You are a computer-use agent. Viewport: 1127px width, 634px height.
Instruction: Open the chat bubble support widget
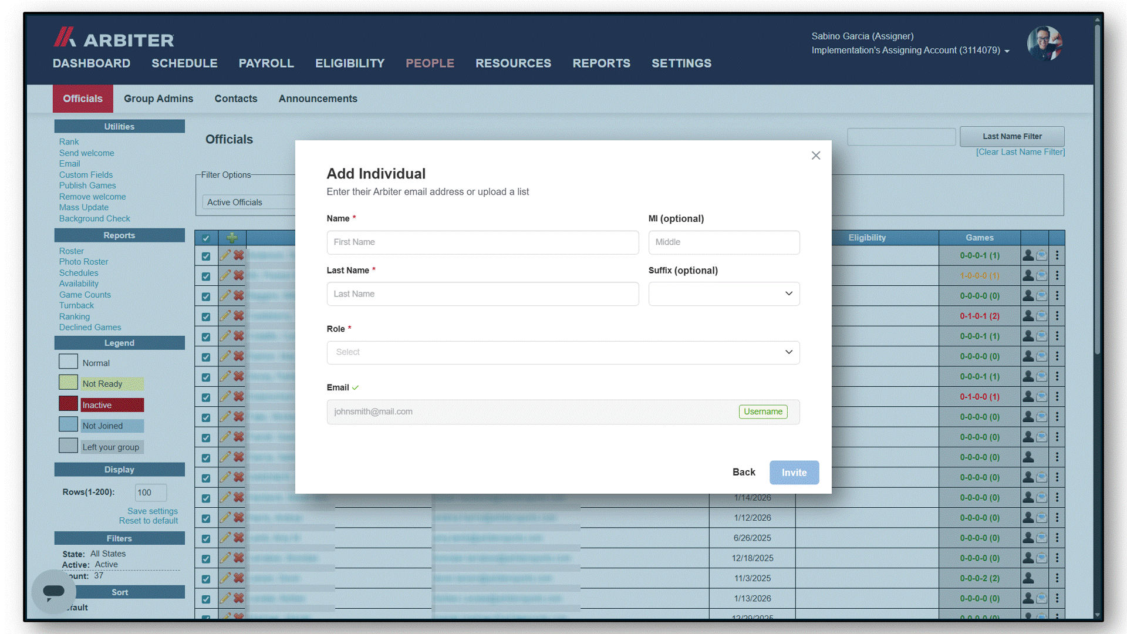[x=53, y=591]
